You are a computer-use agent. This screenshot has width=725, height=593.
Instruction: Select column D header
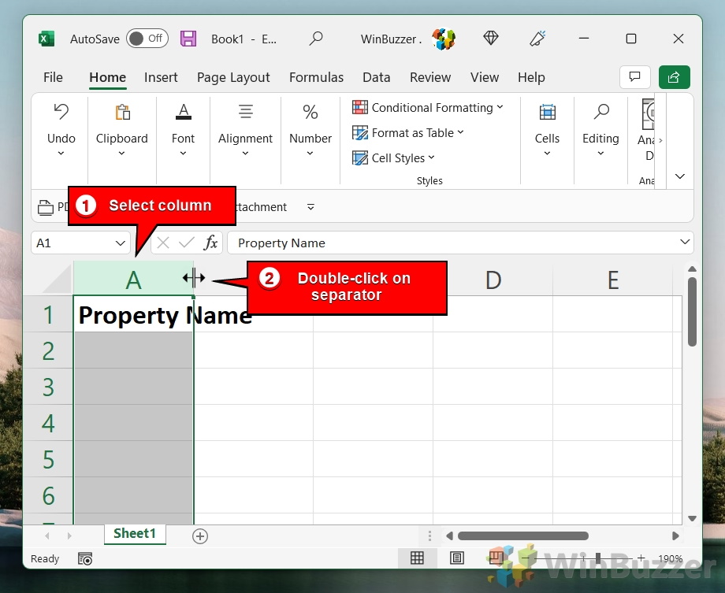pyautogui.click(x=493, y=279)
